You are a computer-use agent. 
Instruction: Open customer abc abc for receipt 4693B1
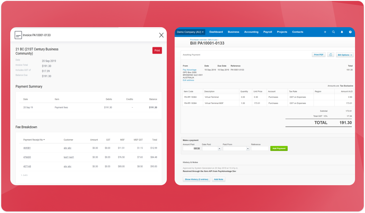67,148
